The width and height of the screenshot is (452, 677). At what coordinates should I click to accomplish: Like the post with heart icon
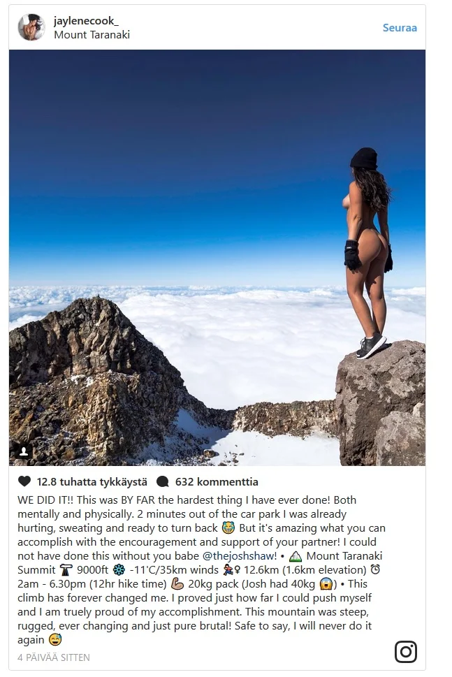click(24, 481)
